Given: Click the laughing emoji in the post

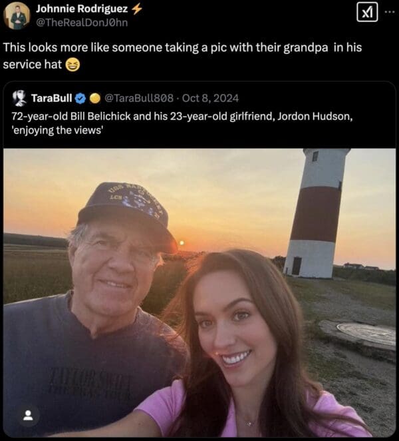Looking at the screenshot, I should coord(72,65).
